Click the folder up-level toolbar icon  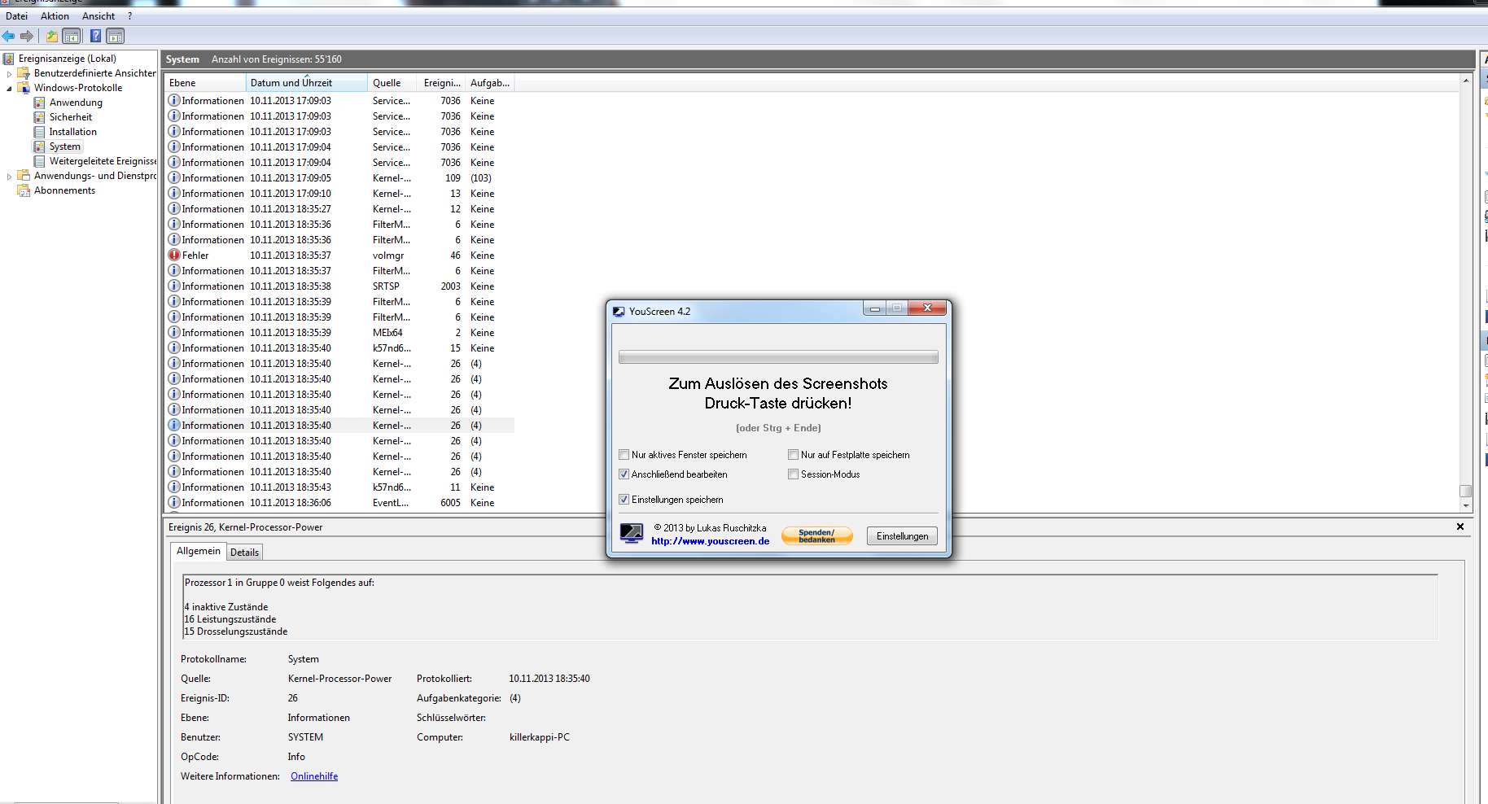[x=52, y=36]
